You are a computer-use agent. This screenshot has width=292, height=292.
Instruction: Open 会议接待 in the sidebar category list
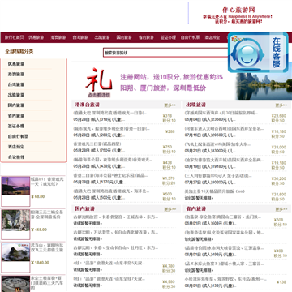coord(16,157)
